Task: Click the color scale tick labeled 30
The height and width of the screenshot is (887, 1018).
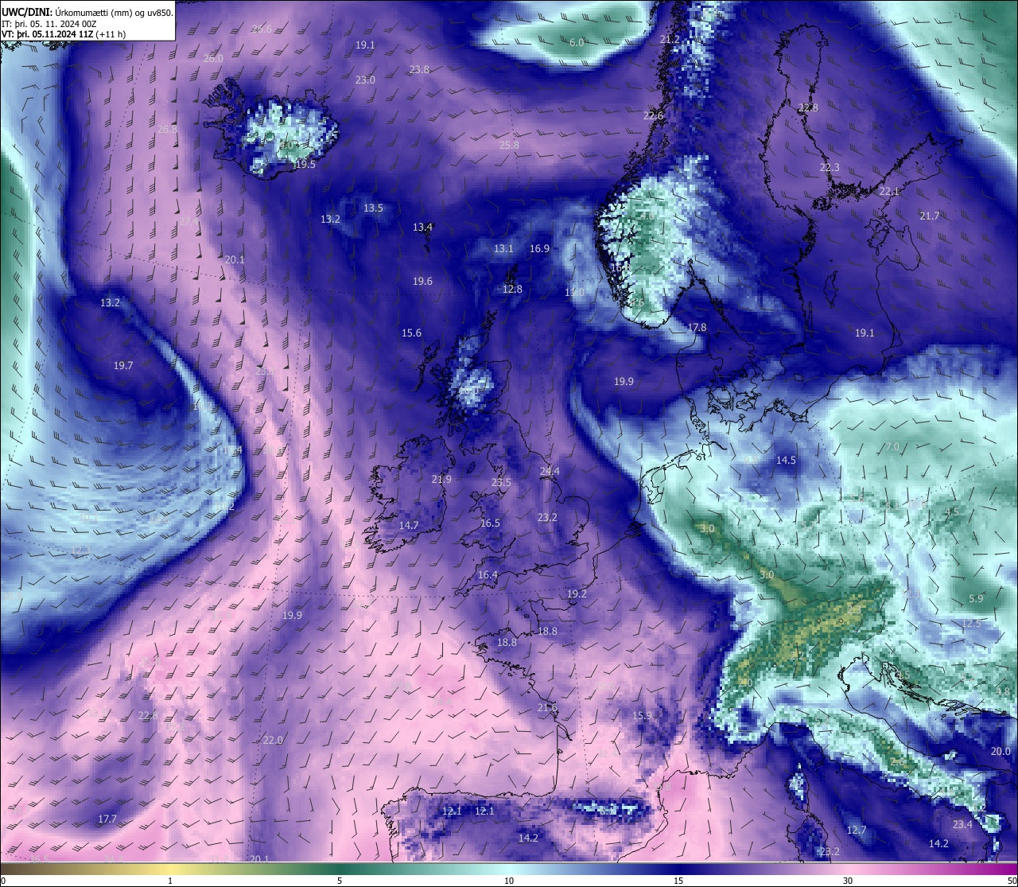Action: (848, 881)
